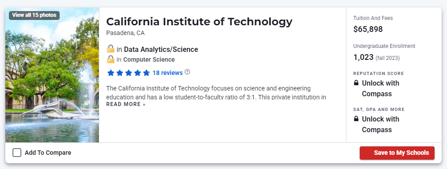Open the Data Analytics/Science ranking link
Screen dimensions: 447x169
coord(161,49)
